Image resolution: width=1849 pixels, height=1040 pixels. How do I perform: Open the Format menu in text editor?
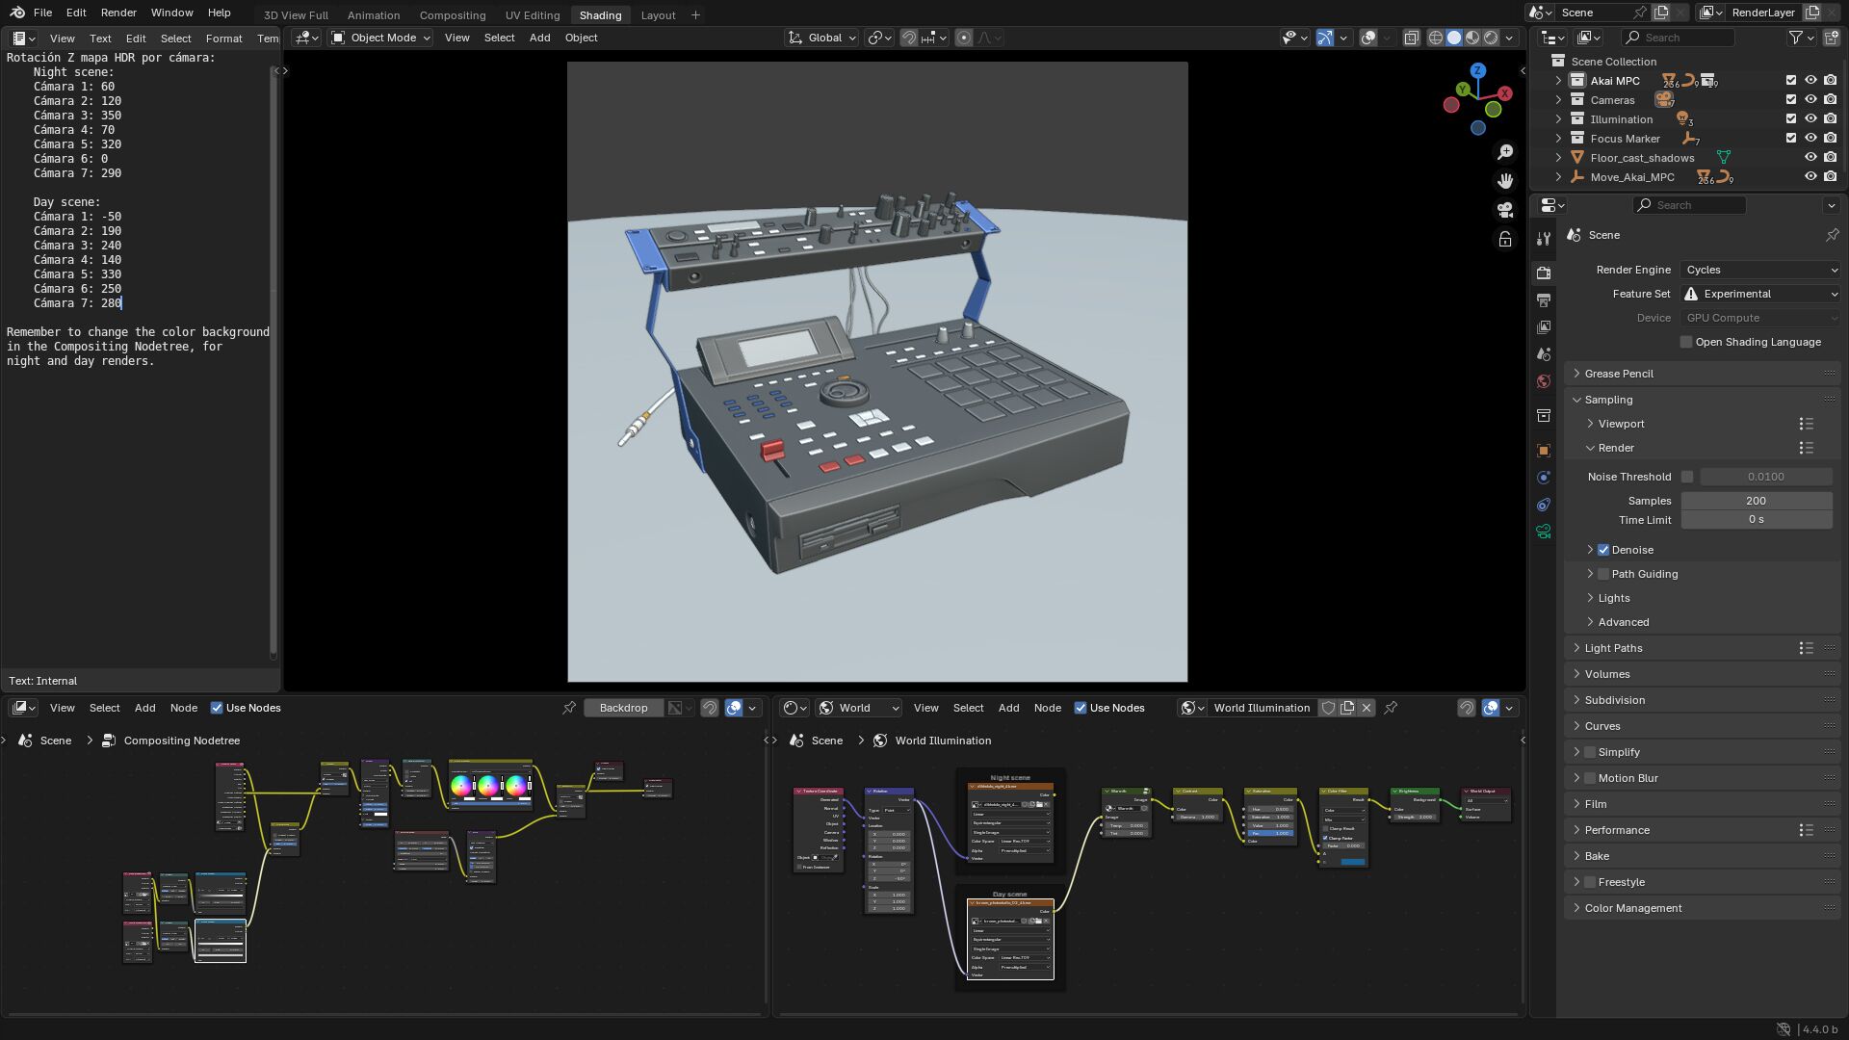pos(223,39)
